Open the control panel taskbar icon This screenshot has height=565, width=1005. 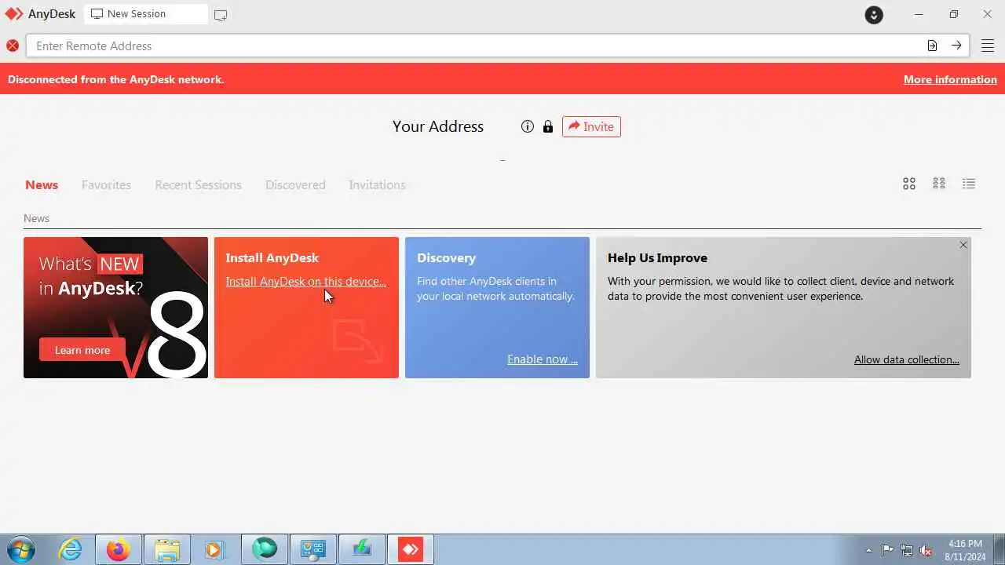tap(313, 549)
